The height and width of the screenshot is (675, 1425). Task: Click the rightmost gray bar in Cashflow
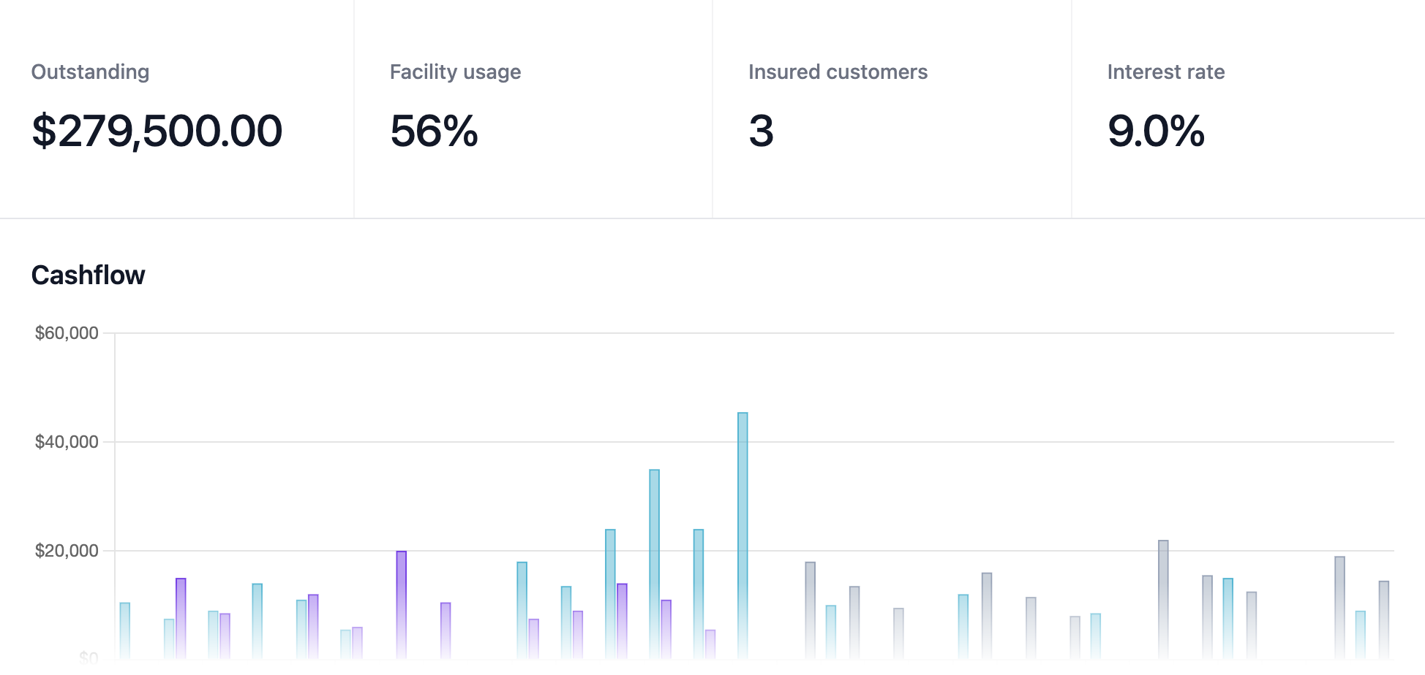coord(1383,619)
